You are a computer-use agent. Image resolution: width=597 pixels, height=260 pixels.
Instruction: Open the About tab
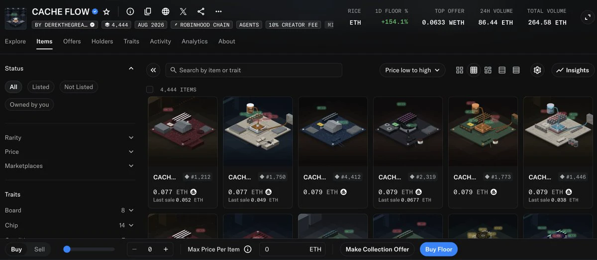click(x=227, y=41)
